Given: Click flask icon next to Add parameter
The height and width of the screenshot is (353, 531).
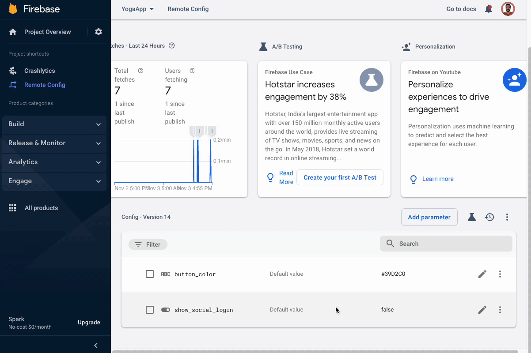Looking at the screenshot, I should tap(472, 217).
